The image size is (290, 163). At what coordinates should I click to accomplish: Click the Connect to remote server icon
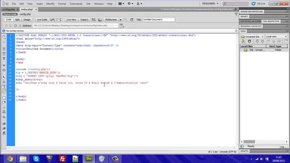click(243, 41)
